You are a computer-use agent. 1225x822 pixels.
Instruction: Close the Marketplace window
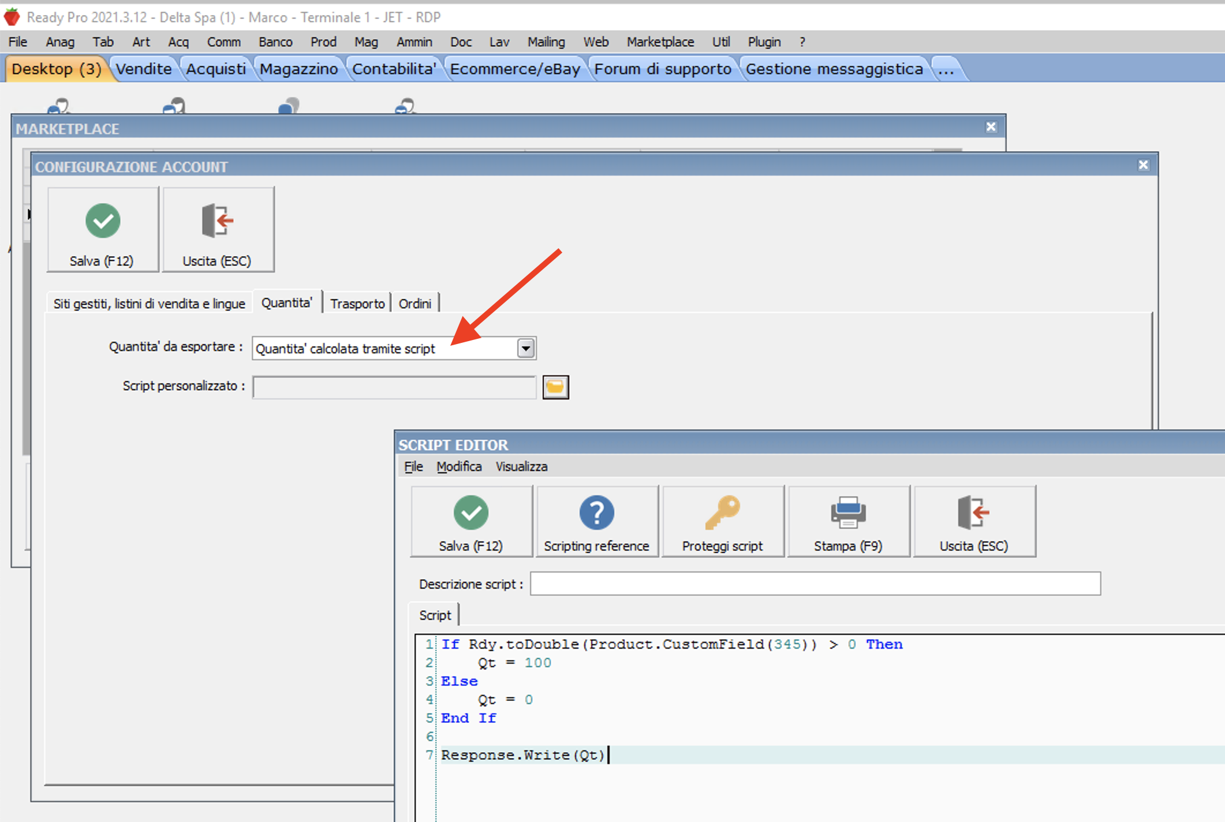991,127
